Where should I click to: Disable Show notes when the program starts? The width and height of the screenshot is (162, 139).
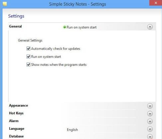[x=28, y=65]
